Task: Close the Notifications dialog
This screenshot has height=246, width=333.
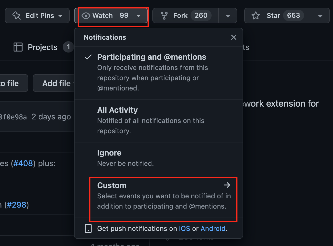Action: click(x=233, y=37)
